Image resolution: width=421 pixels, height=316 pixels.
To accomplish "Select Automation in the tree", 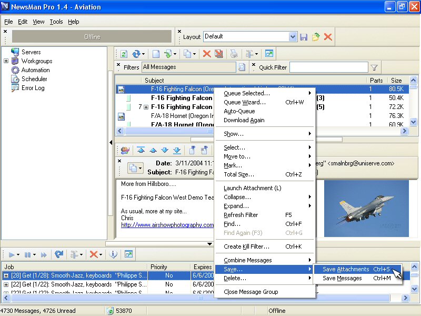I will pos(35,70).
